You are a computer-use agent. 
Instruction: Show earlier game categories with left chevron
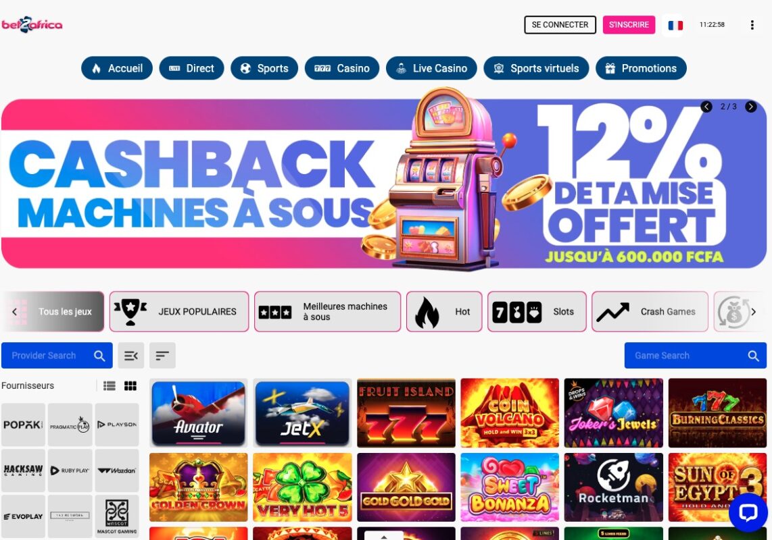pos(14,312)
